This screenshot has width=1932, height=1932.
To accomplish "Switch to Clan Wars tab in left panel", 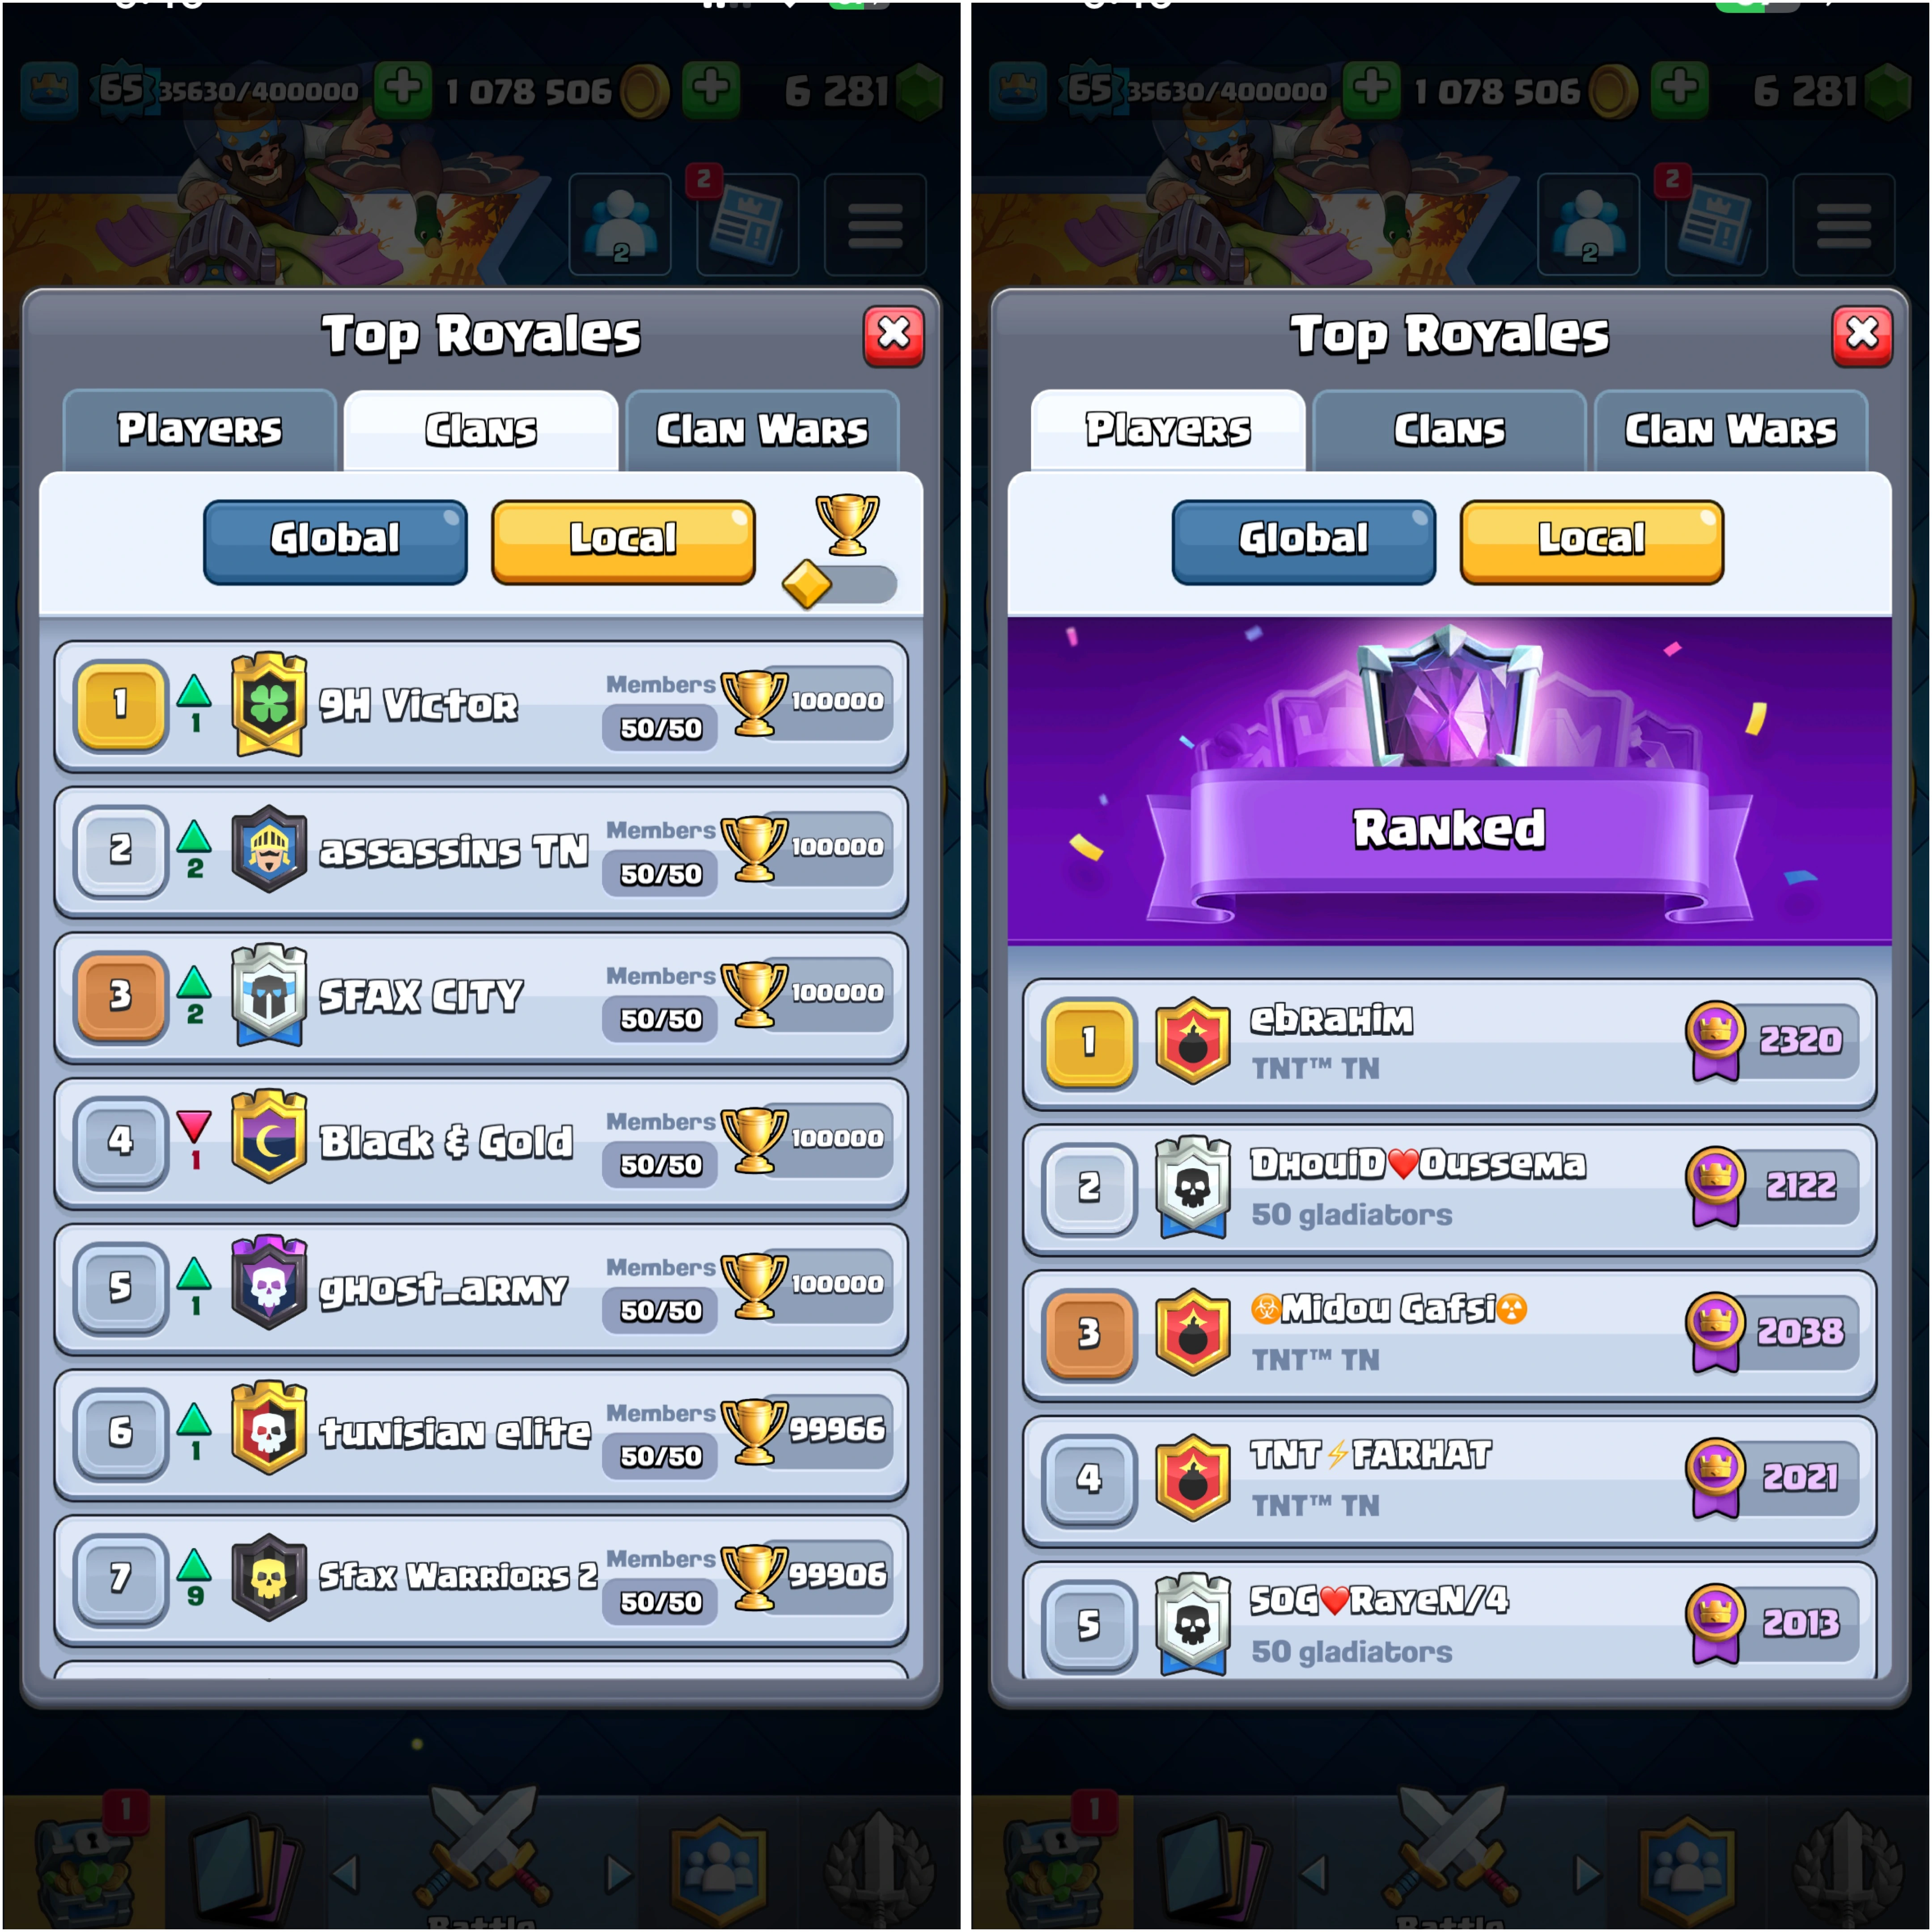I will click(762, 430).
